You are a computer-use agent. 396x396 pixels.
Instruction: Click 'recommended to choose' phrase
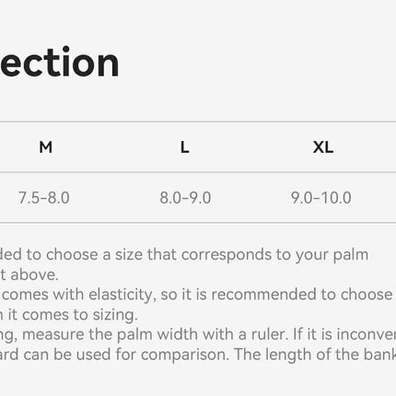302,295
